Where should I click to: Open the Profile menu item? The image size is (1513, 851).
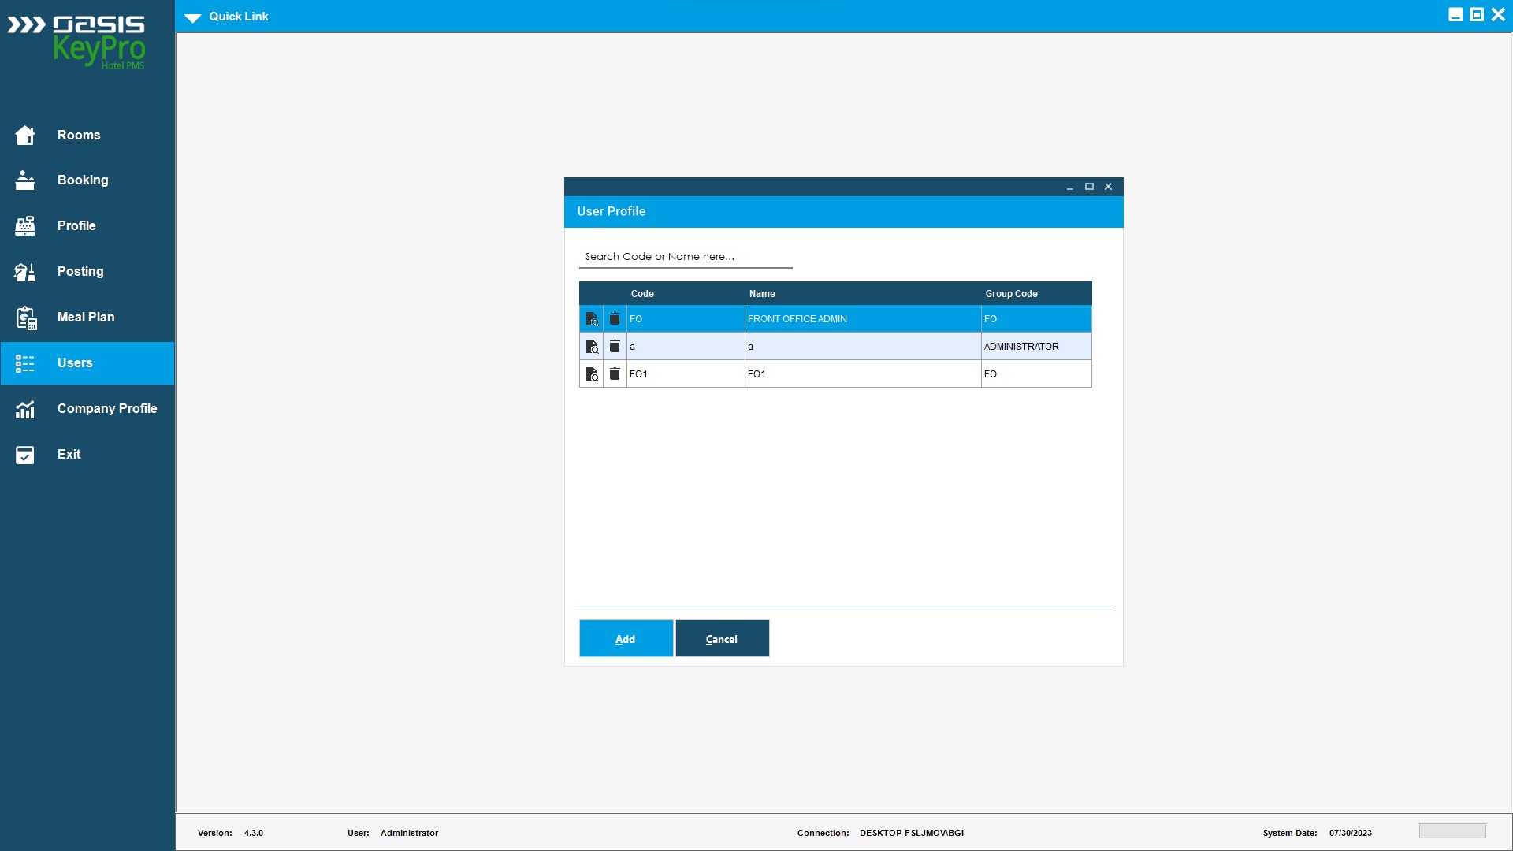pos(76,226)
